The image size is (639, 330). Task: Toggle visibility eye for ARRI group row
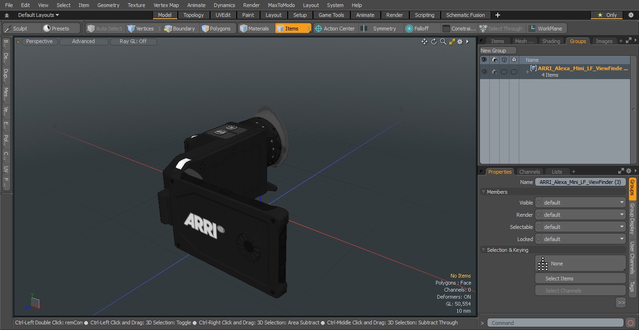(484, 72)
